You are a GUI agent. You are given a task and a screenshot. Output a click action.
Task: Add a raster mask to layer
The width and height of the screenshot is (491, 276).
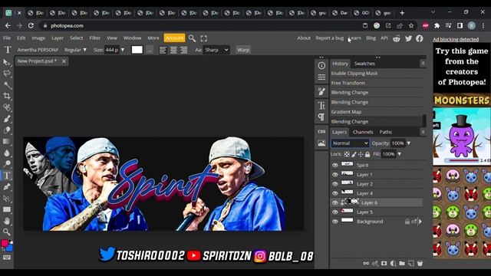click(x=384, y=263)
